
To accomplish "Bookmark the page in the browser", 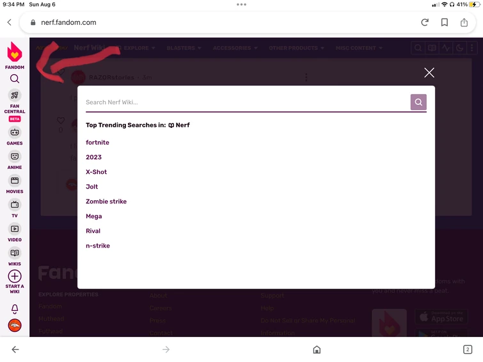I will 445,22.
